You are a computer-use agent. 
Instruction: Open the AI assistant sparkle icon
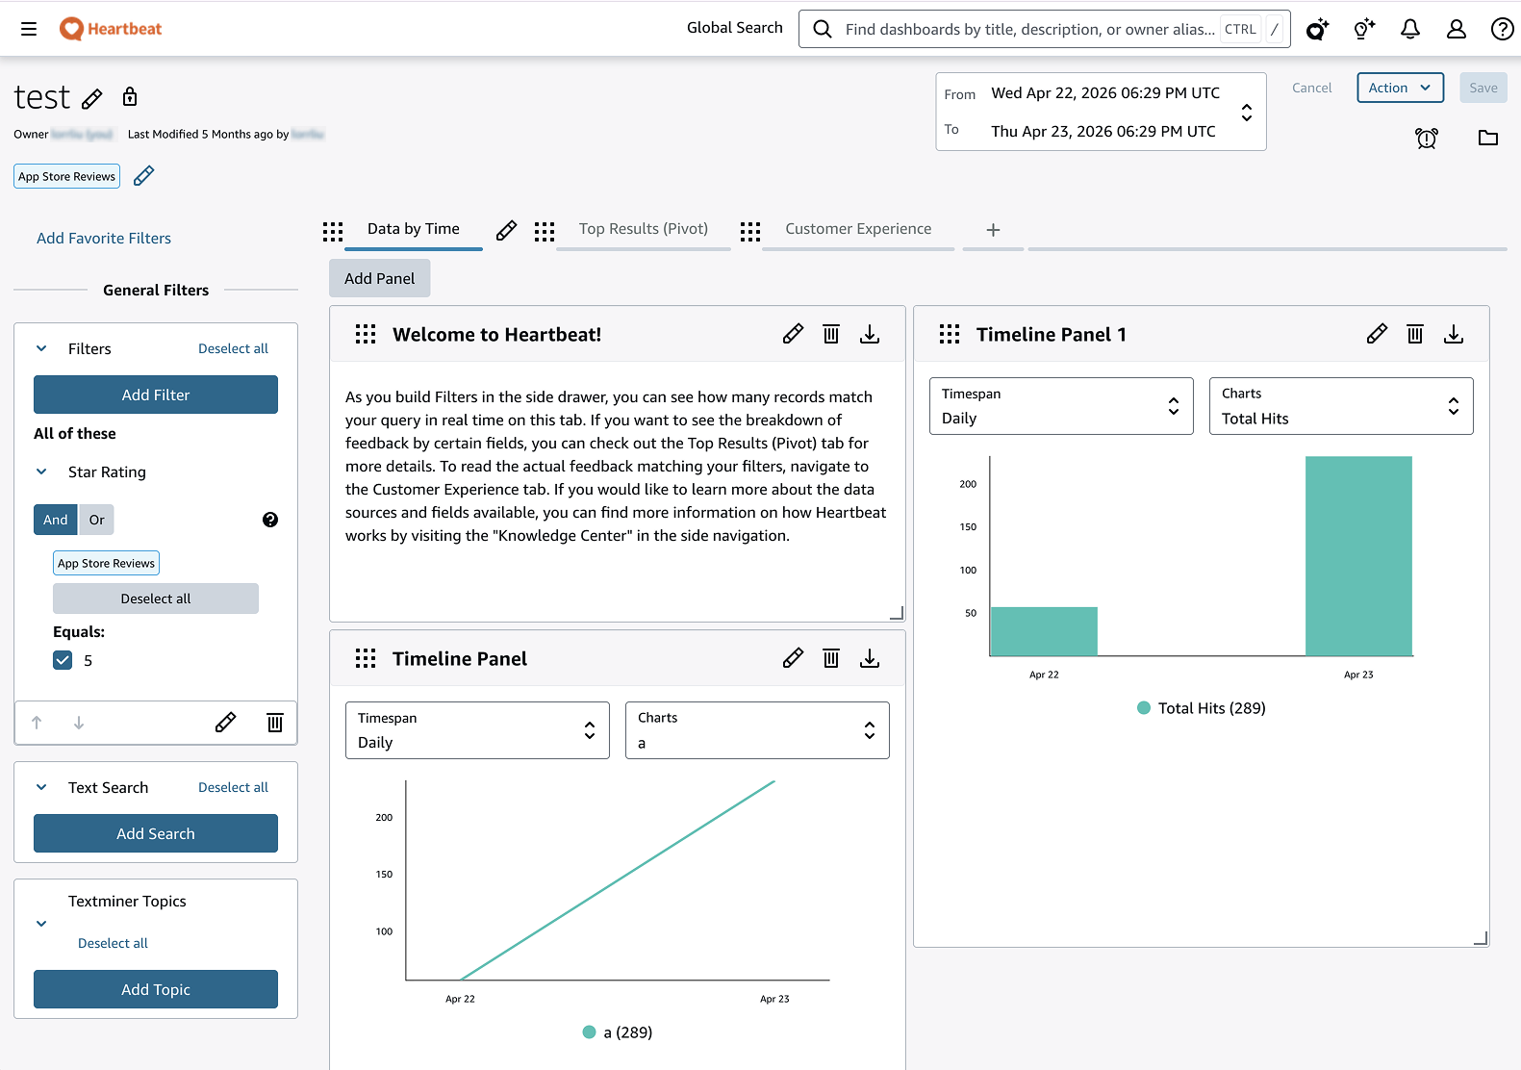(1317, 29)
